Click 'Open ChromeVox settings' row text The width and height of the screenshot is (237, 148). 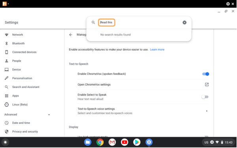94,85
